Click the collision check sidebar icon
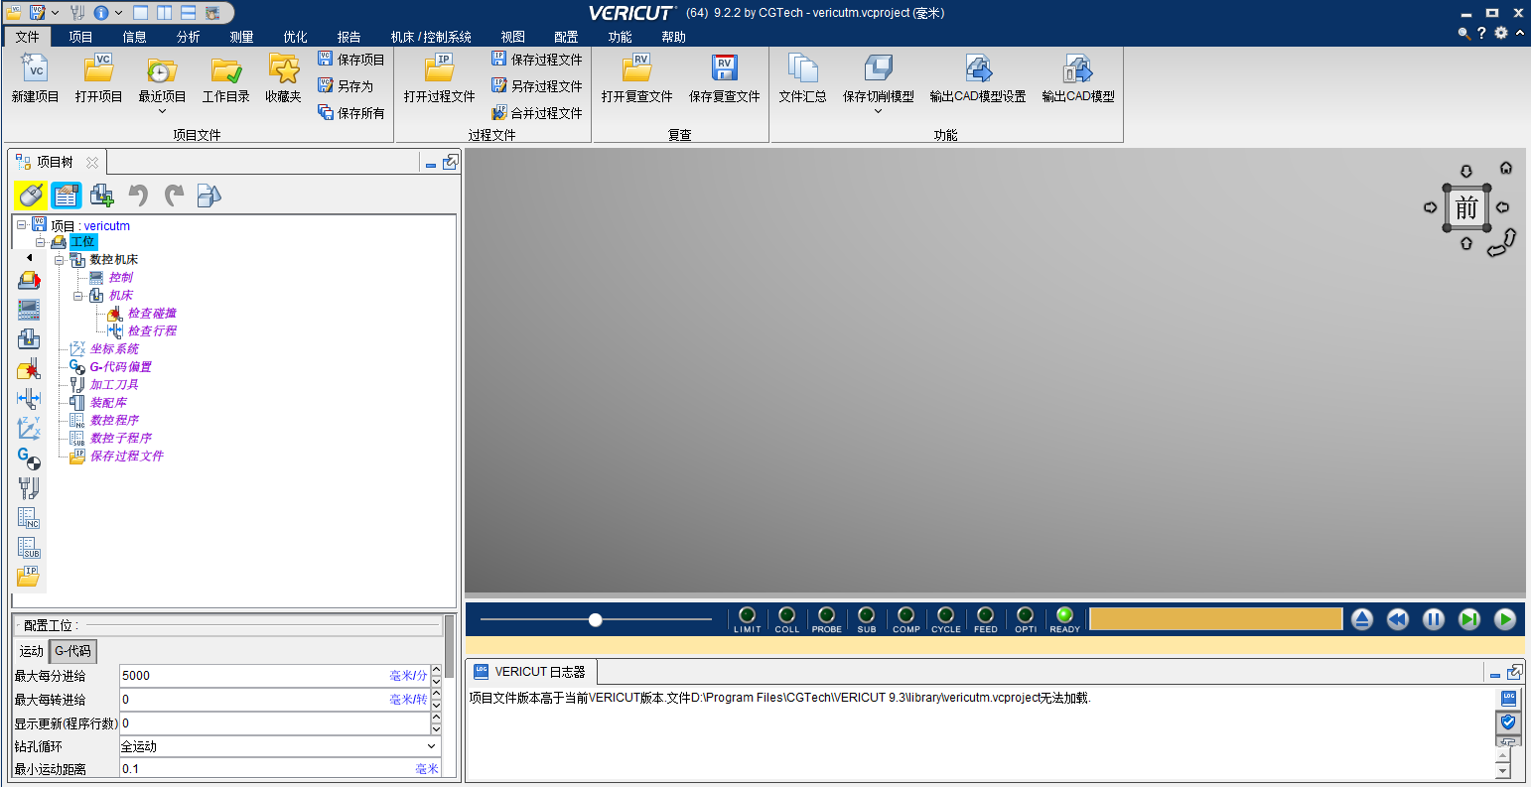This screenshot has width=1531, height=787. point(29,369)
